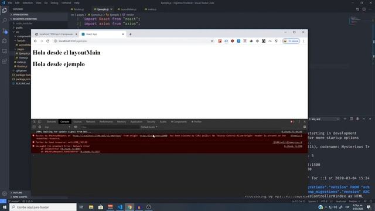Toggle the console live expression eye icon
Viewport: 375px width, 211px height.
(x=76, y=127)
